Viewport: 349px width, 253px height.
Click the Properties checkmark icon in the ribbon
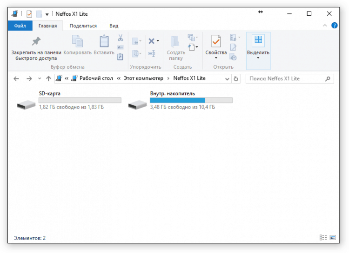216,42
